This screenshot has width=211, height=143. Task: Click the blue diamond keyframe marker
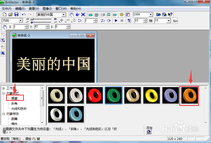click(x=32, y=22)
